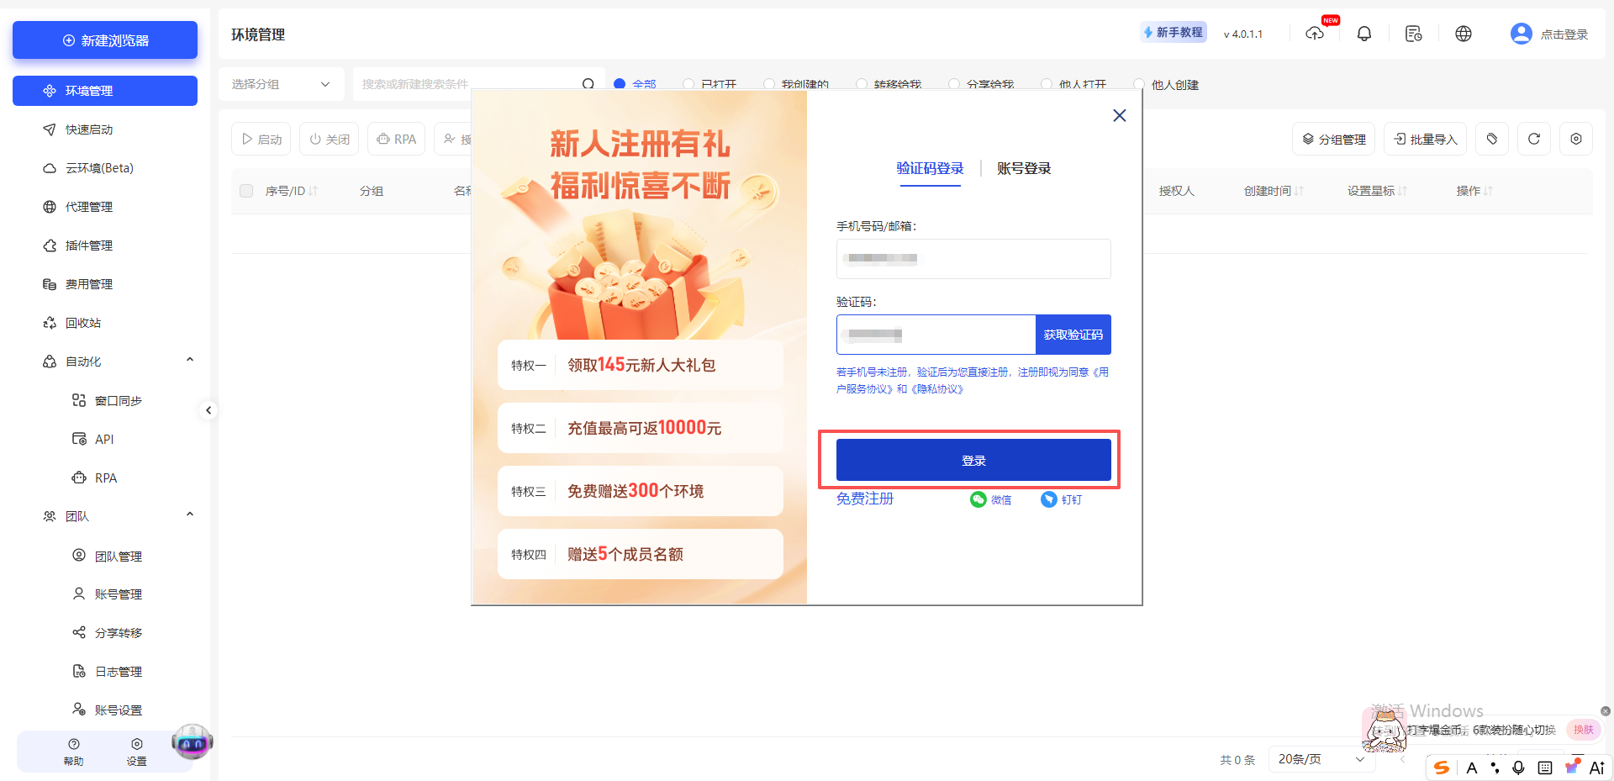The image size is (1614, 781).
Task: Switch to the 验证码登录 tab
Action: coord(931,168)
